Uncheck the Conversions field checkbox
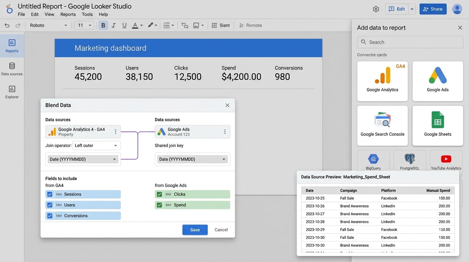Image resolution: width=469 pixels, height=262 pixels. coord(50,216)
